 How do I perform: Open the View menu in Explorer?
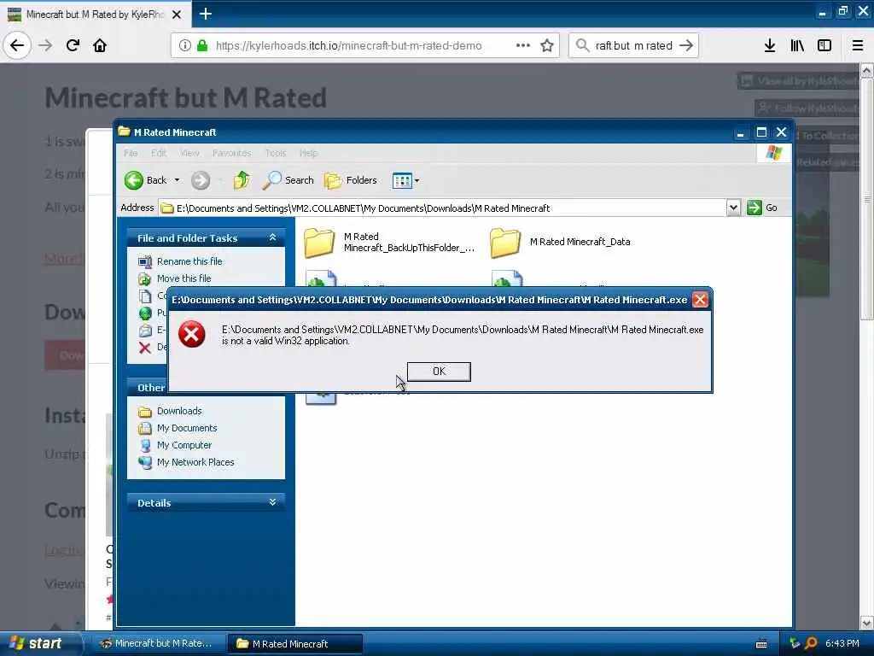(189, 153)
